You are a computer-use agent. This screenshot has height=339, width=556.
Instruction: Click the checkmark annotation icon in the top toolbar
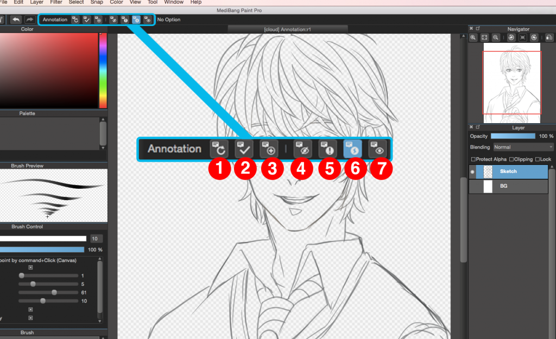[86, 20]
